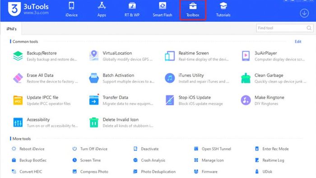Click the Deactivate tool

146,149
